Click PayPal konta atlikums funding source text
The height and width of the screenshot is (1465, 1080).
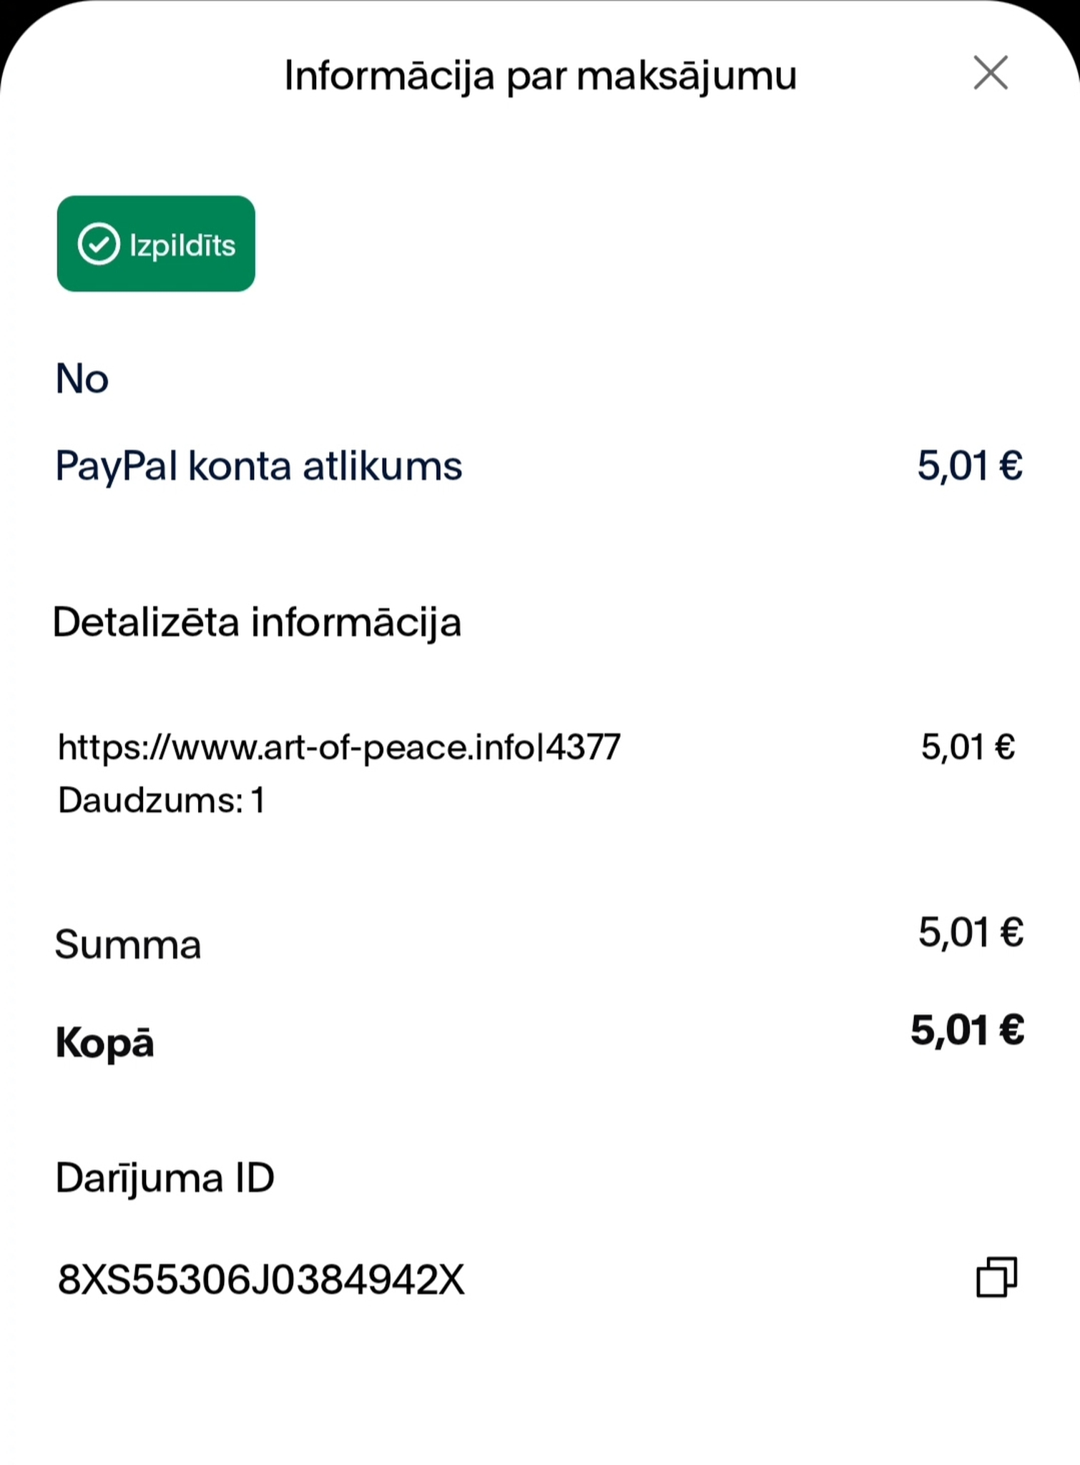(259, 466)
